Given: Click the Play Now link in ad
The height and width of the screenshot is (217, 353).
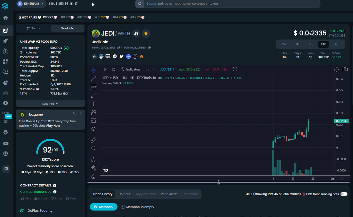Looking at the screenshot, I should [x=53, y=126].
